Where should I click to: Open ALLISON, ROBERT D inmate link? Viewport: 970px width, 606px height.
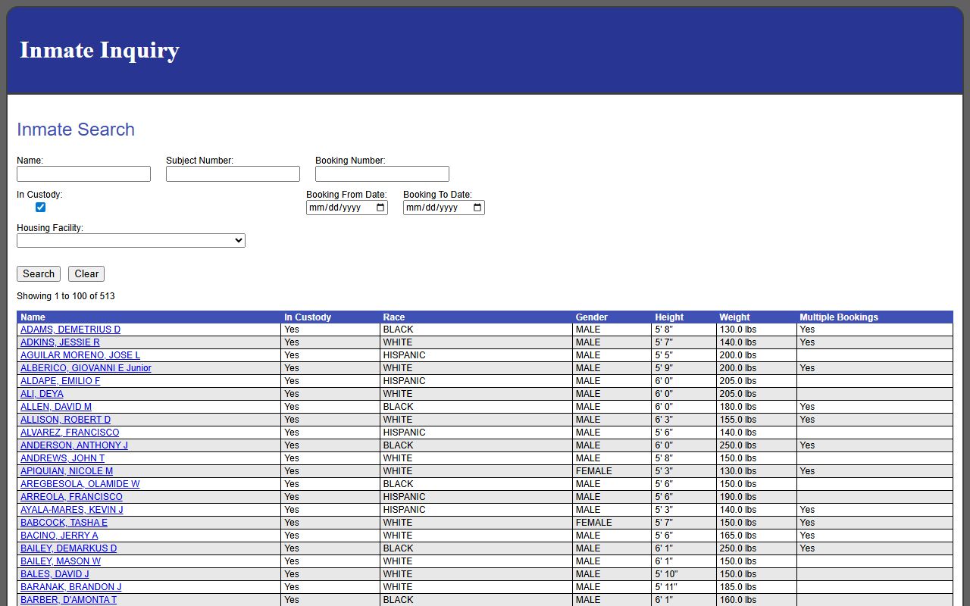click(65, 420)
